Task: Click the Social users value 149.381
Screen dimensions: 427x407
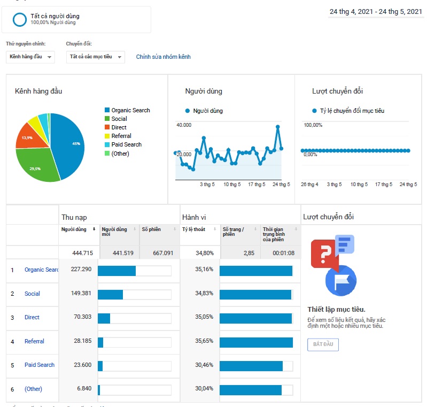Action: [x=81, y=293]
